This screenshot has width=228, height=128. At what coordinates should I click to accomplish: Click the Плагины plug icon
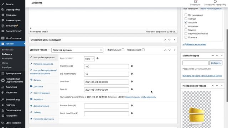(x=3, y=105)
